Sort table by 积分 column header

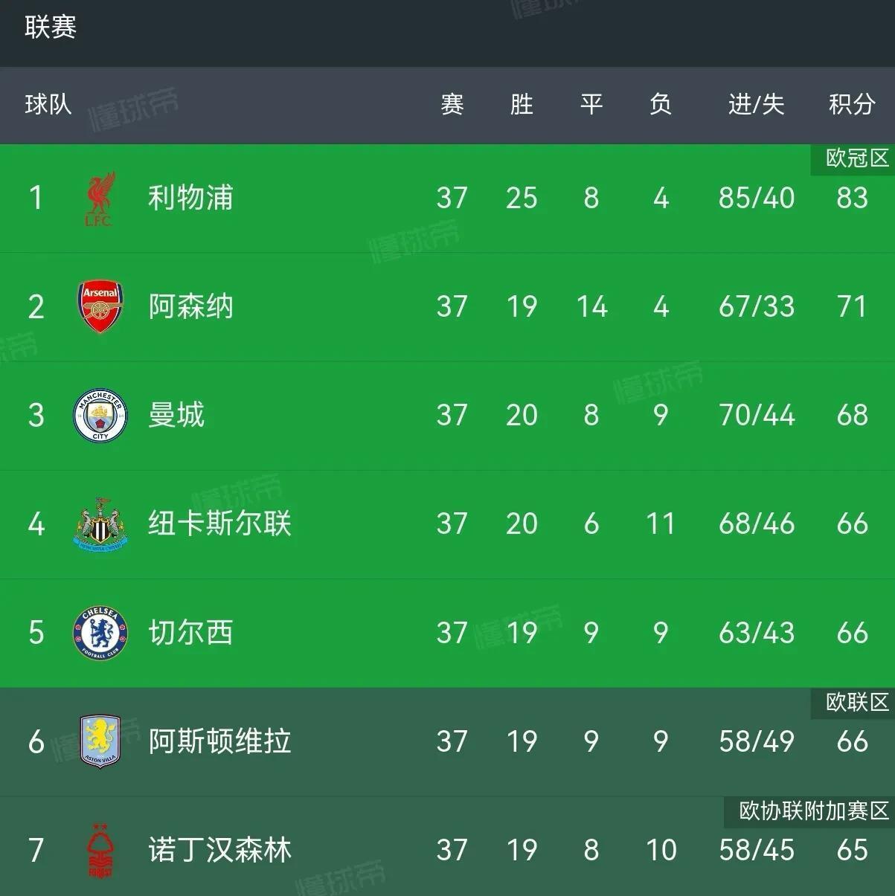(852, 104)
